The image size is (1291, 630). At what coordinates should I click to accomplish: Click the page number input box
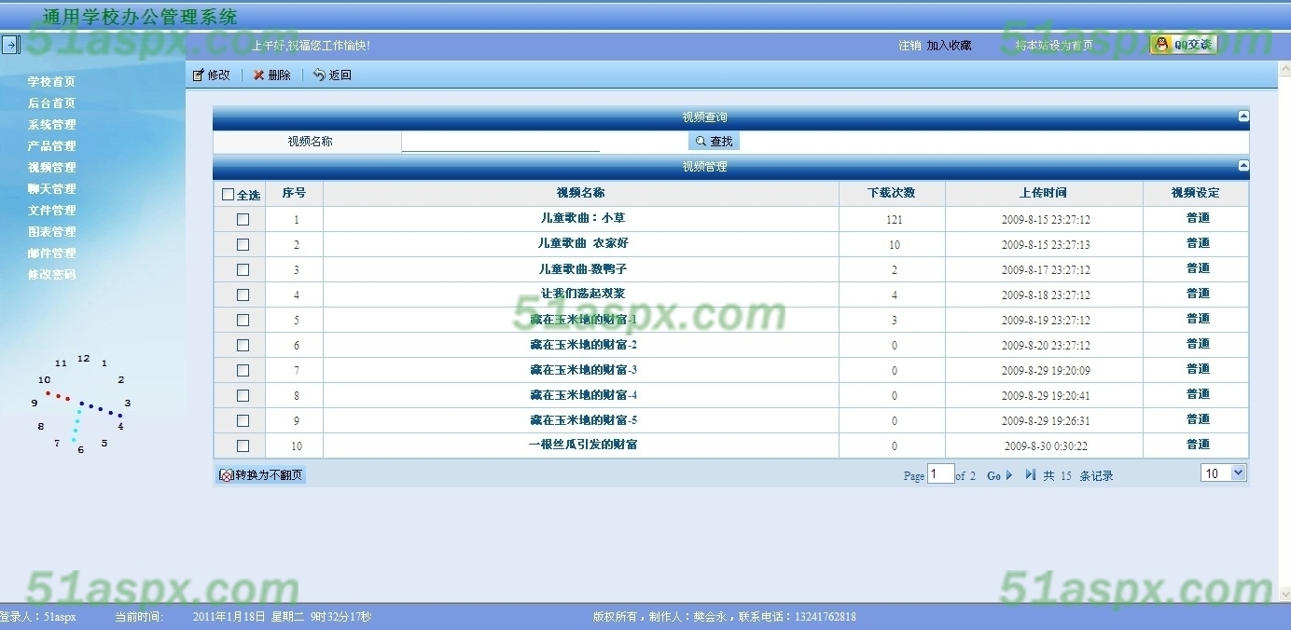click(941, 473)
